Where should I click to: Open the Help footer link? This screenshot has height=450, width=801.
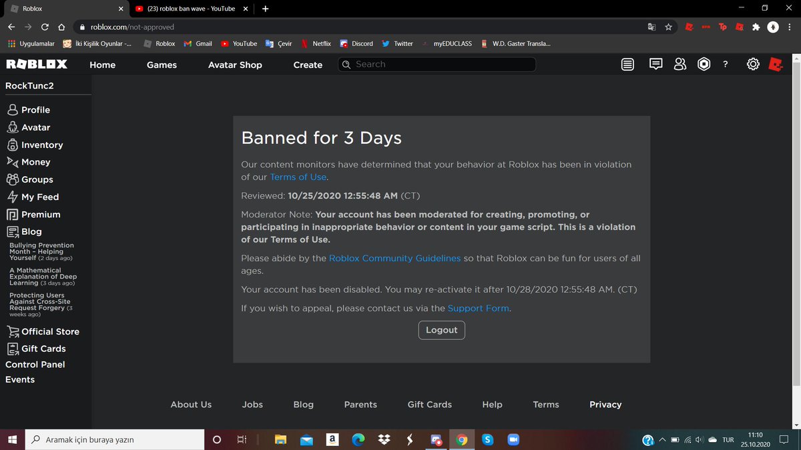coord(492,405)
